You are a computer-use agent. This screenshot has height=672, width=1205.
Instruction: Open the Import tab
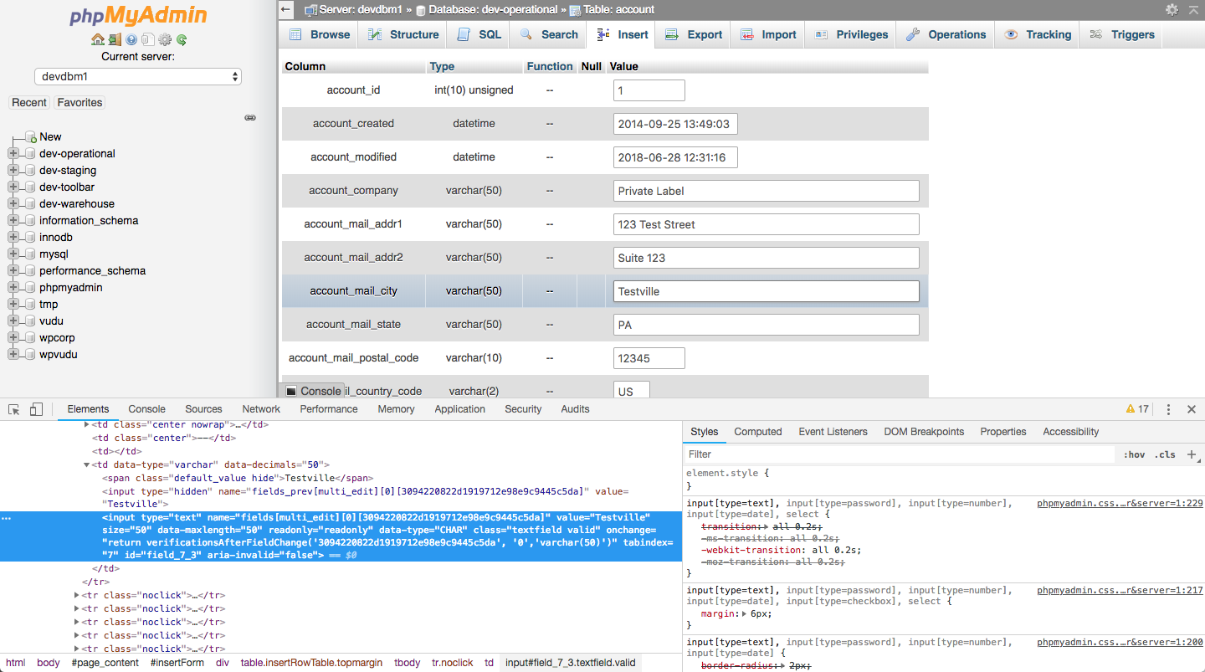tap(767, 34)
